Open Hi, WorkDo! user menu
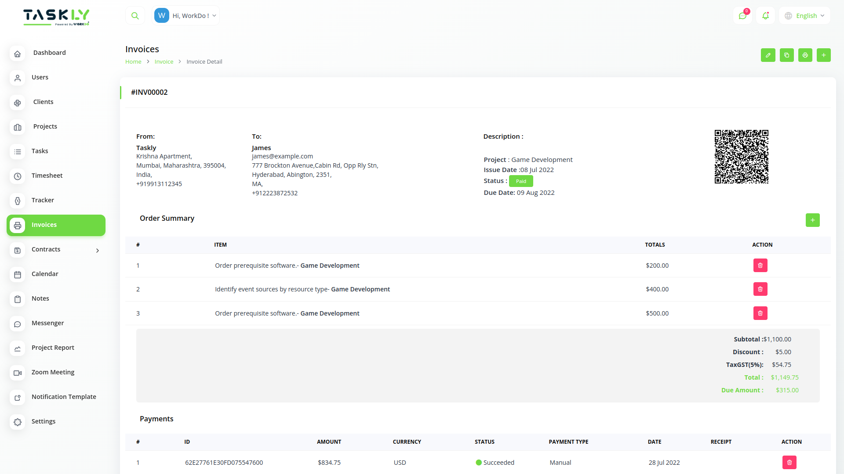 (x=186, y=16)
